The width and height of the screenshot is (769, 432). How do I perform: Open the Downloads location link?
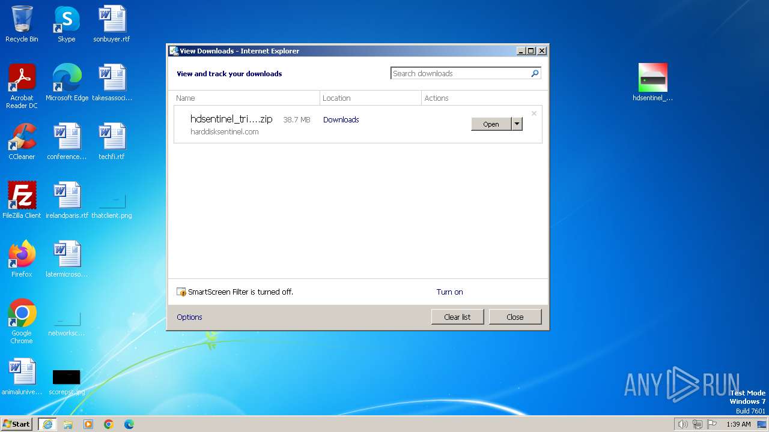pyautogui.click(x=341, y=119)
